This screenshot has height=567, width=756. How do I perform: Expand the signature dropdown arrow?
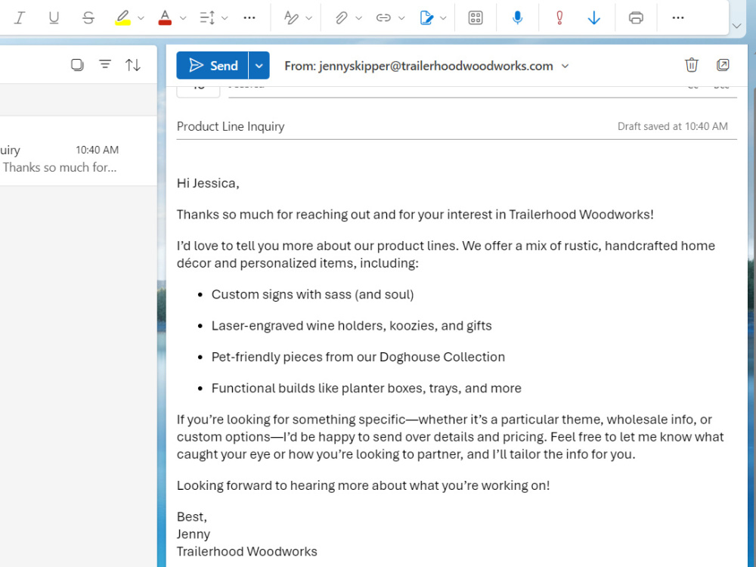click(444, 18)
